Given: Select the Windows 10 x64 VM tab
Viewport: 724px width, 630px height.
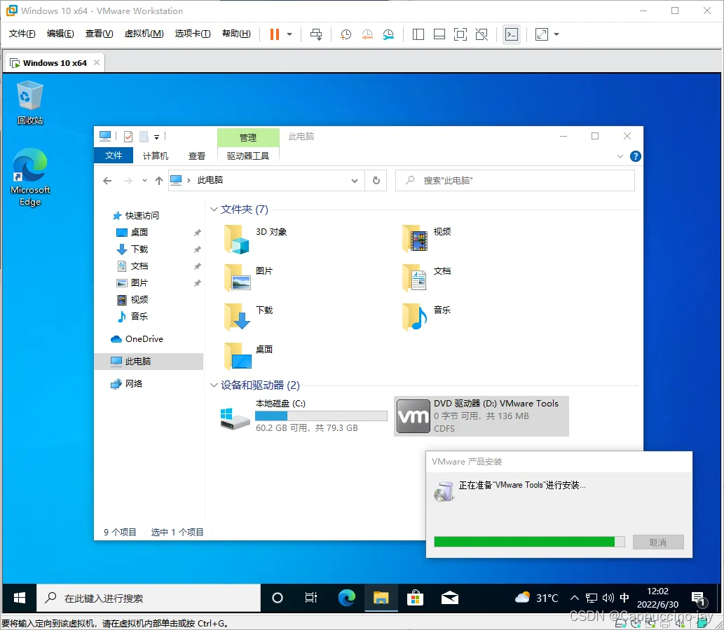Looking at the screenshot, I should (x=55, y=63).
